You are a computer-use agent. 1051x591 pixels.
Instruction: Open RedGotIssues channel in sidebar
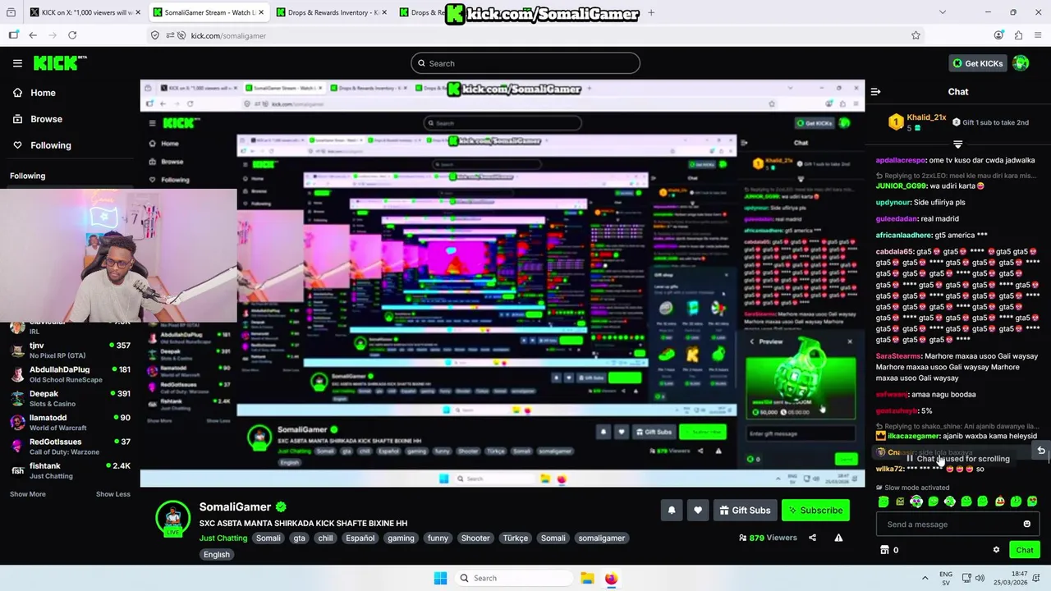(70, 447)
